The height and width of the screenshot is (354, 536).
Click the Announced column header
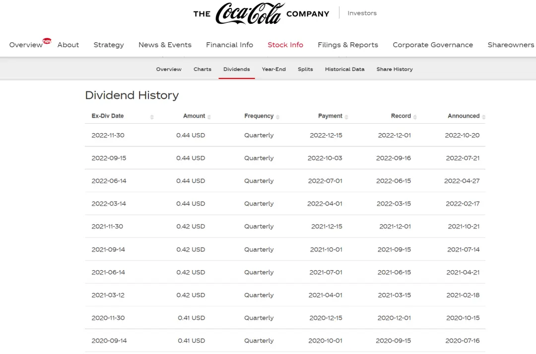click(x=464, y=116)
